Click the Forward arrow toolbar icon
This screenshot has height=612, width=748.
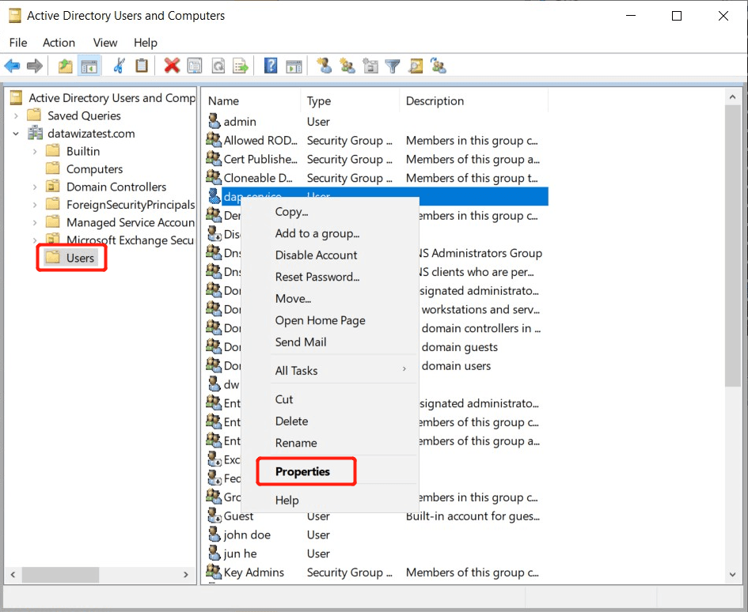(x=34, y=66)
